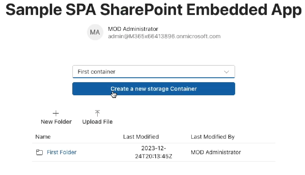Open the First Folder link
305x175 pixels.
[x=62, y=152]
